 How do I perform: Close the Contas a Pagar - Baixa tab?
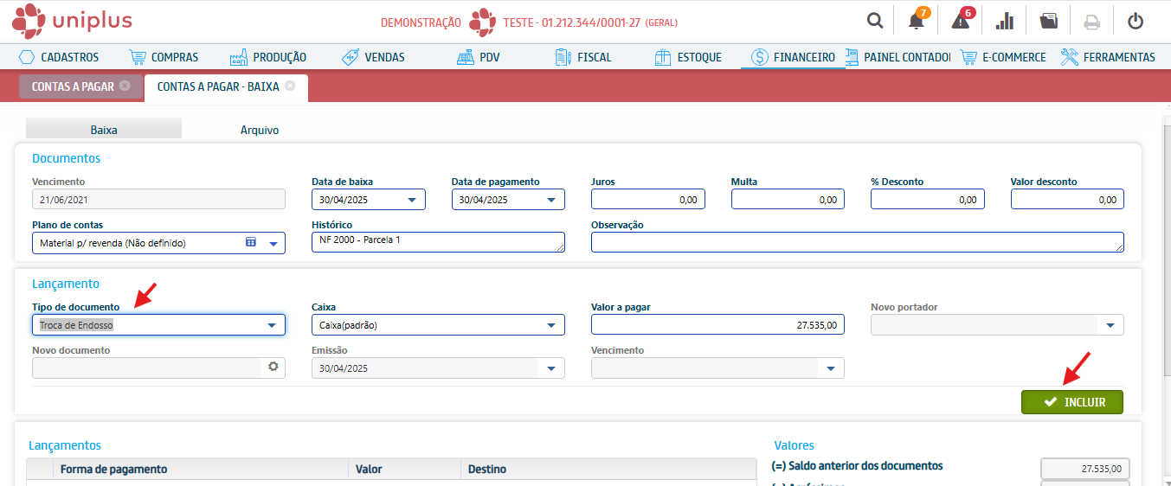tap(290, 86)
